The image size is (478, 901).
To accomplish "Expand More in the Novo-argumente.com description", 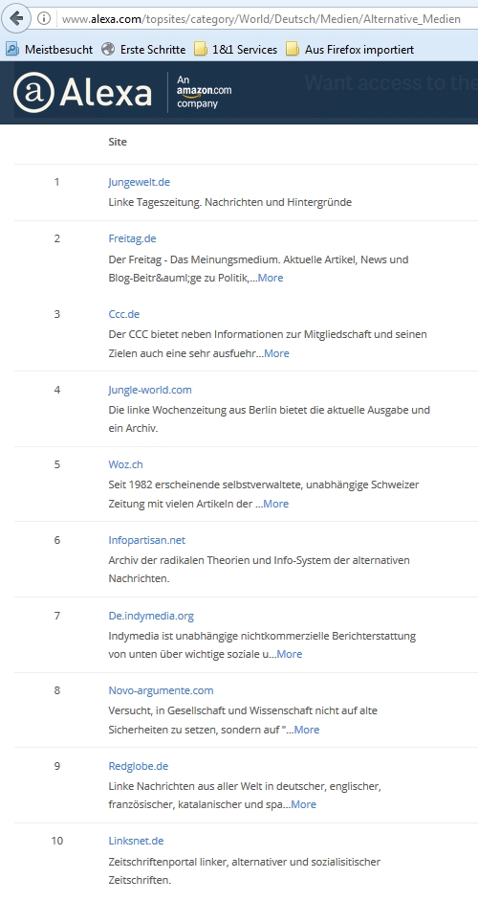I will pos(307,730).
